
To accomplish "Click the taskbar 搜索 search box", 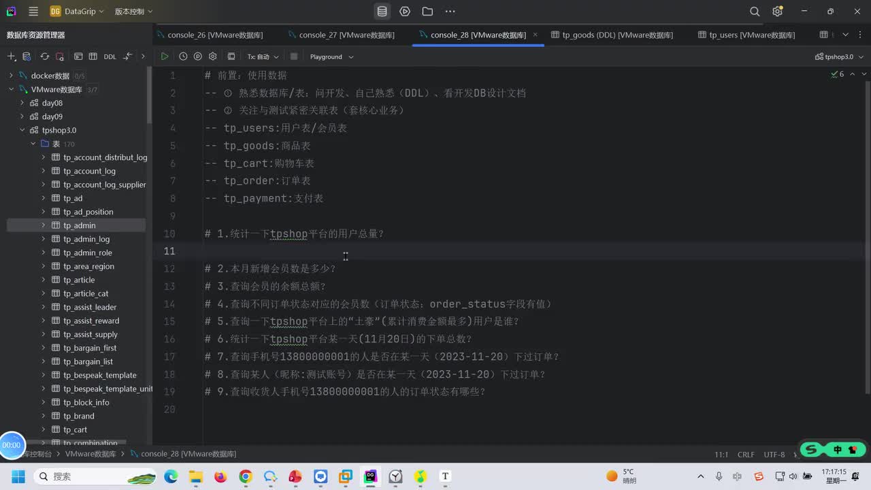I will (x=94, y=476).
